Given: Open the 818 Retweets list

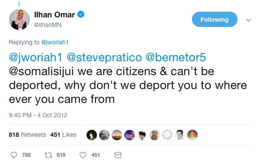Looking at the screenshot, I should click(x=27, y=135).
